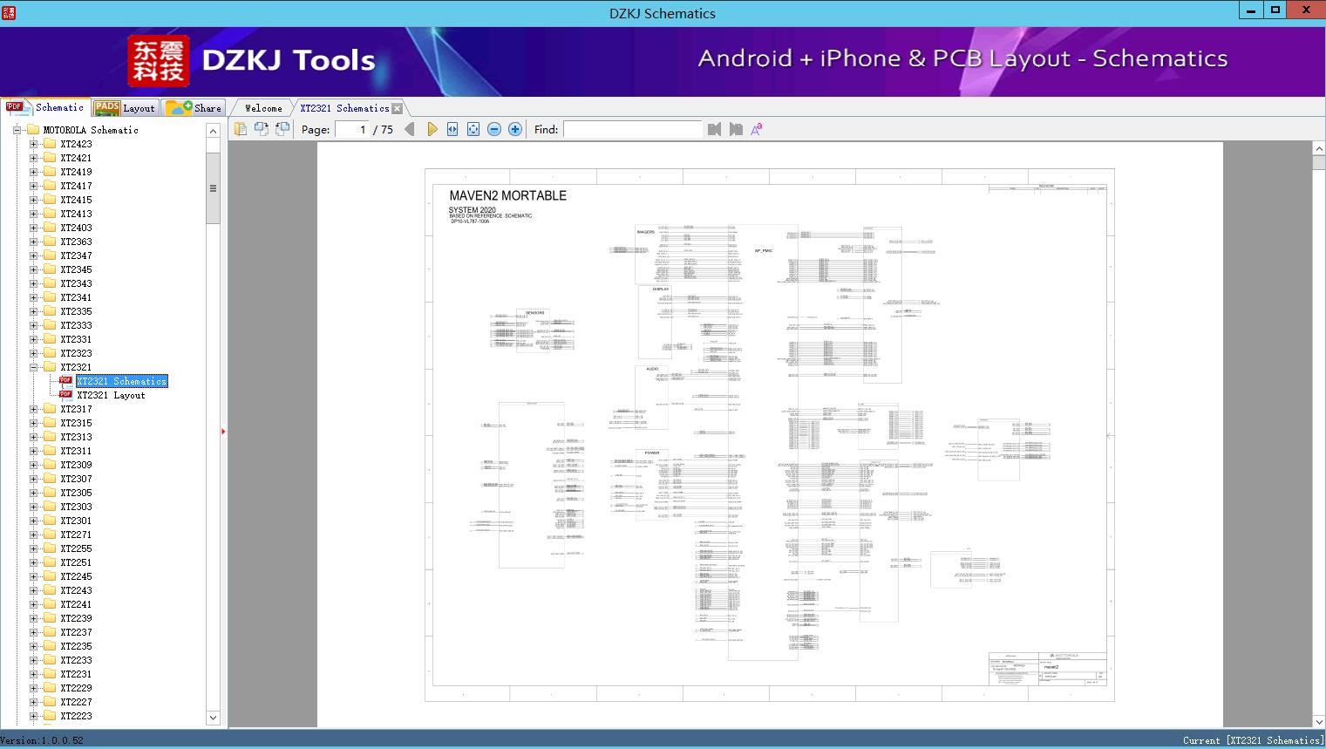Select the XT2237 folder
The image size is (1326, 749).
coord(76,632)
